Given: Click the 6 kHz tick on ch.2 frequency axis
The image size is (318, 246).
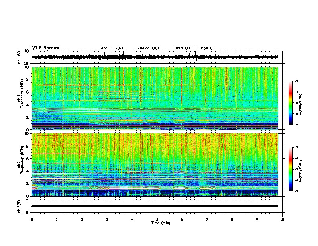Looking at the screenshot, I should click(x=28, y=159).
